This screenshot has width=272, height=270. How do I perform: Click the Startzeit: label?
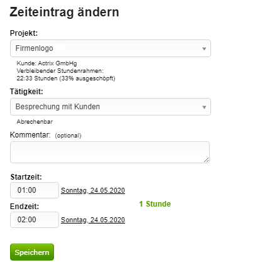click(26, 177)
